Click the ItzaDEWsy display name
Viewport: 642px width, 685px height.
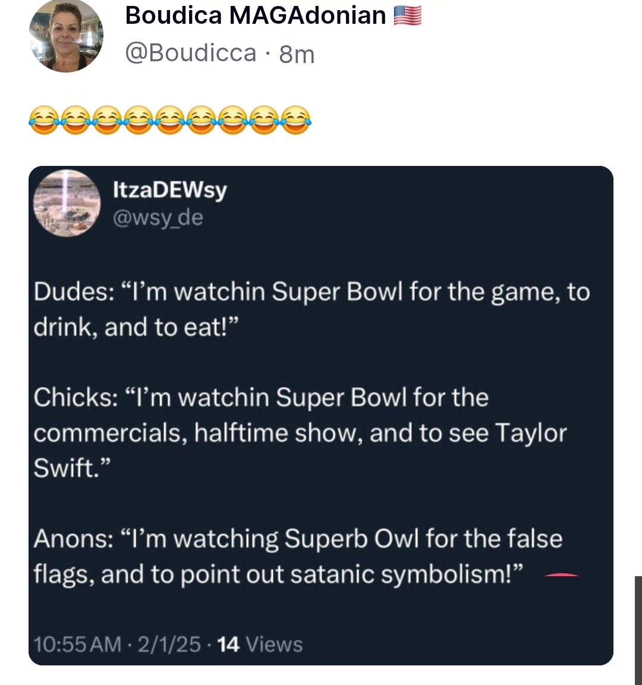coord(170,190)
